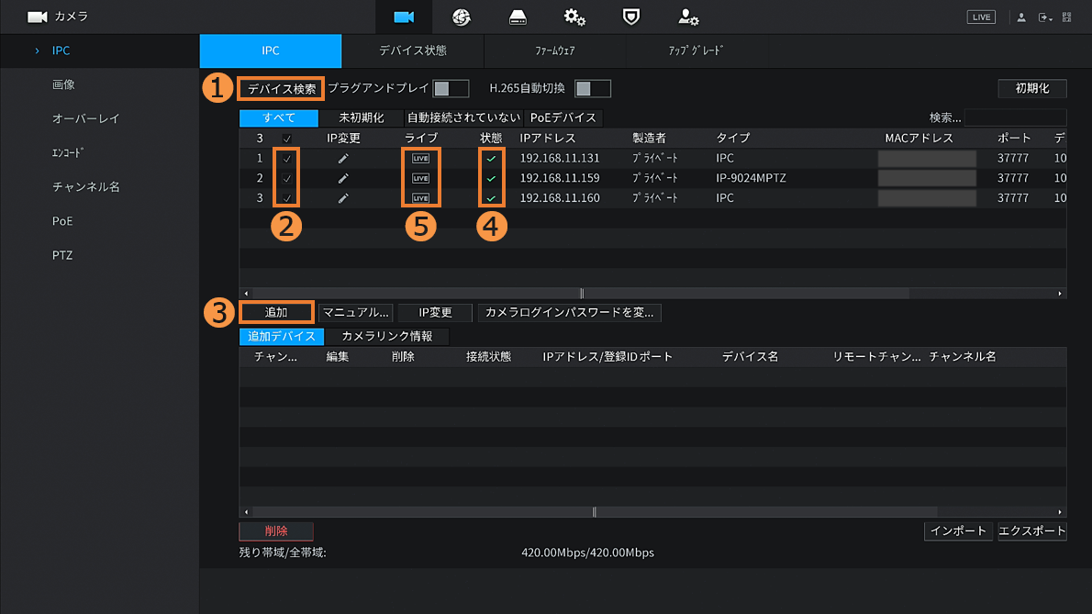The height and width of the screenshot is (614, 1092).
Task: Open the security shield icon
Action: [630, 17]
